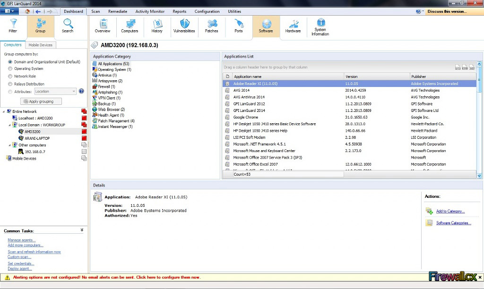This screenshot has width=484, height=289.
Task: Select the Google Chrome row
Action: tap(349, 117)
